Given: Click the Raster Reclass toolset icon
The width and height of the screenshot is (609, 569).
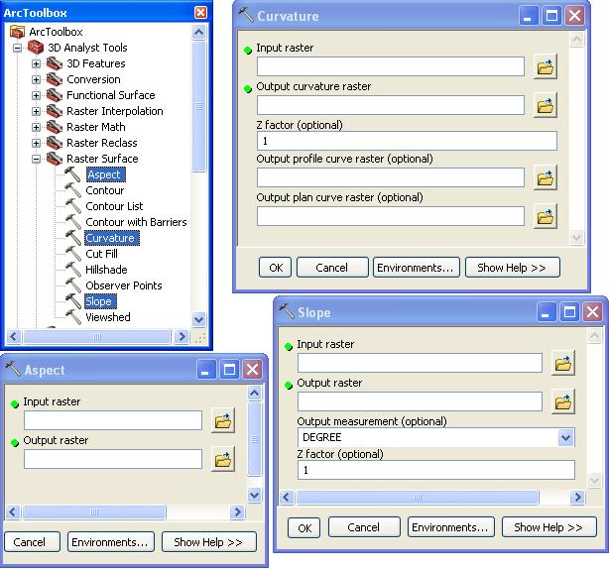Looking at the screenshot, I should pyautogui.click(x=55, y=143).
